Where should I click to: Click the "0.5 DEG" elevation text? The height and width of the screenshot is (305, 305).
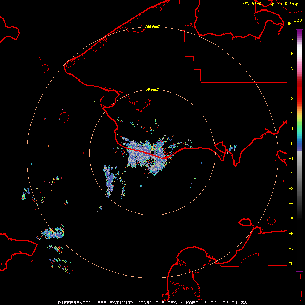click(166, 303)
